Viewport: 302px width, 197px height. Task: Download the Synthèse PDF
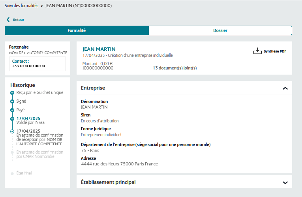(274, 51)
